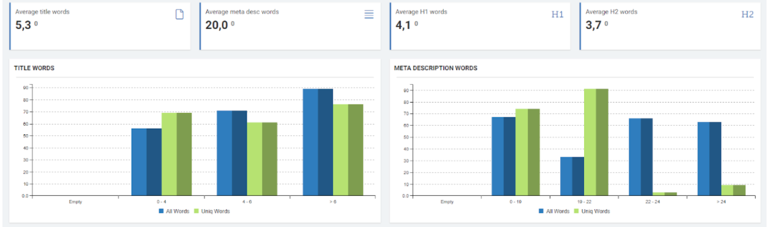Click the TITLE WORDS chart heading

[34, 68]
